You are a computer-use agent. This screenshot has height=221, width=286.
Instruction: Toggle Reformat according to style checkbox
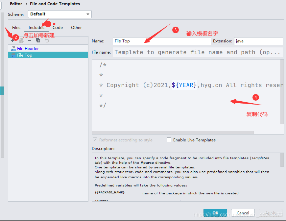click(x=95, y=140)
